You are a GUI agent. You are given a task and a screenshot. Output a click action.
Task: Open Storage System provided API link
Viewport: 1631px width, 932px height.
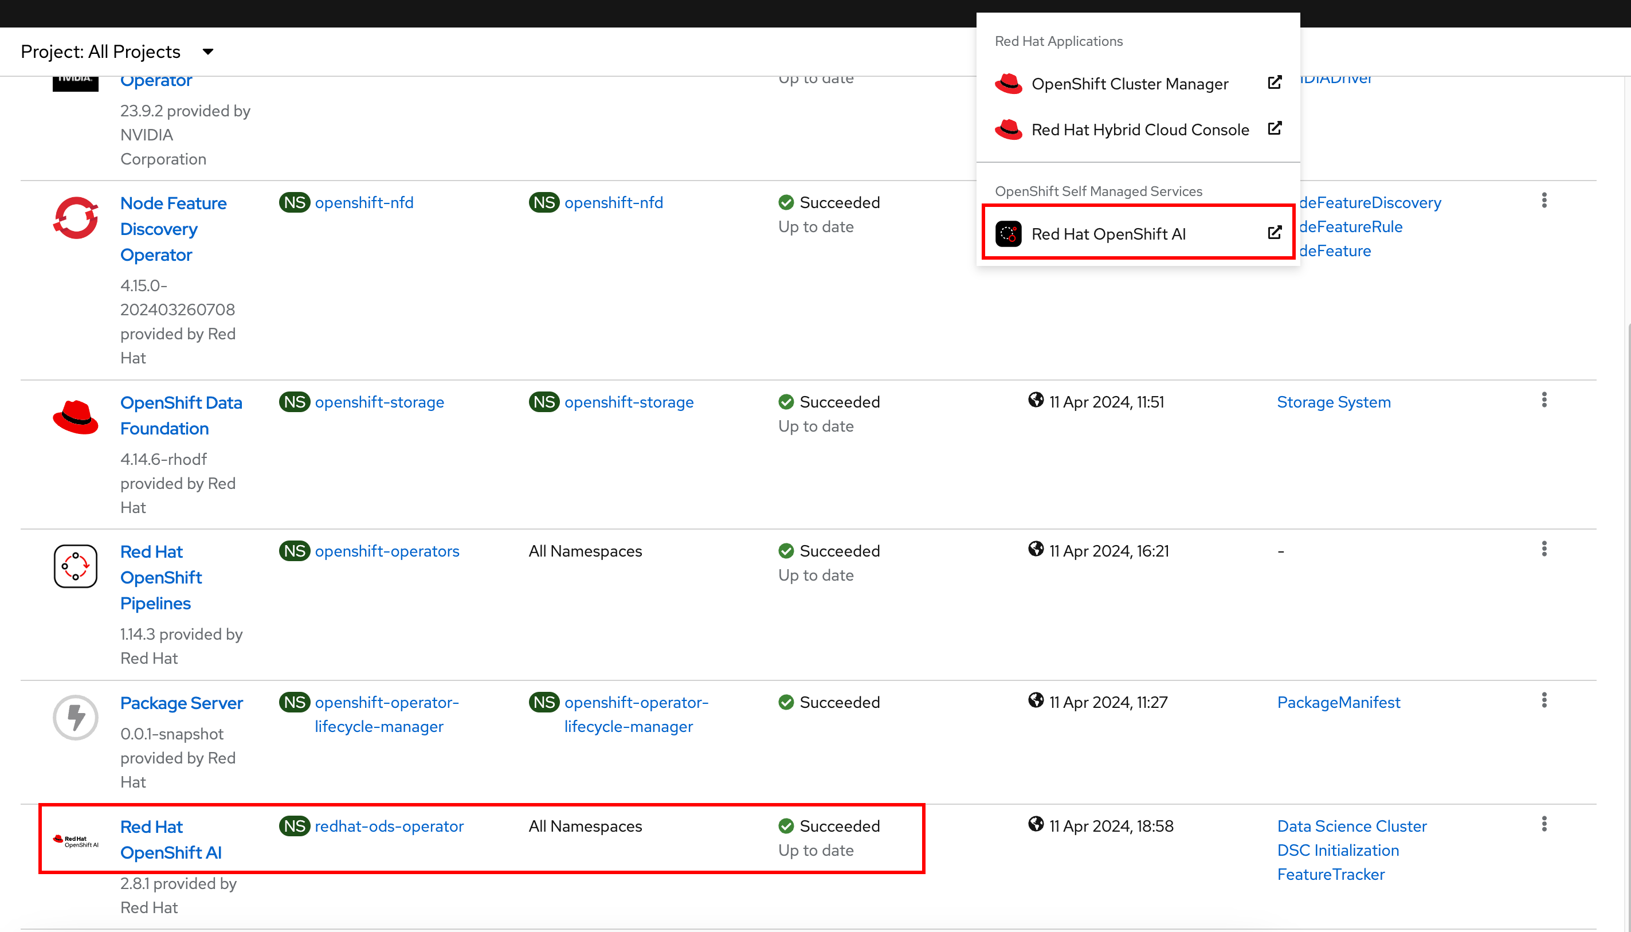coord(1334,402)
